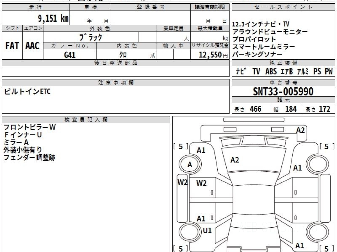Click the クロ interior color value
This screenshot has width=337, height=252.
[x=123, y=55]
